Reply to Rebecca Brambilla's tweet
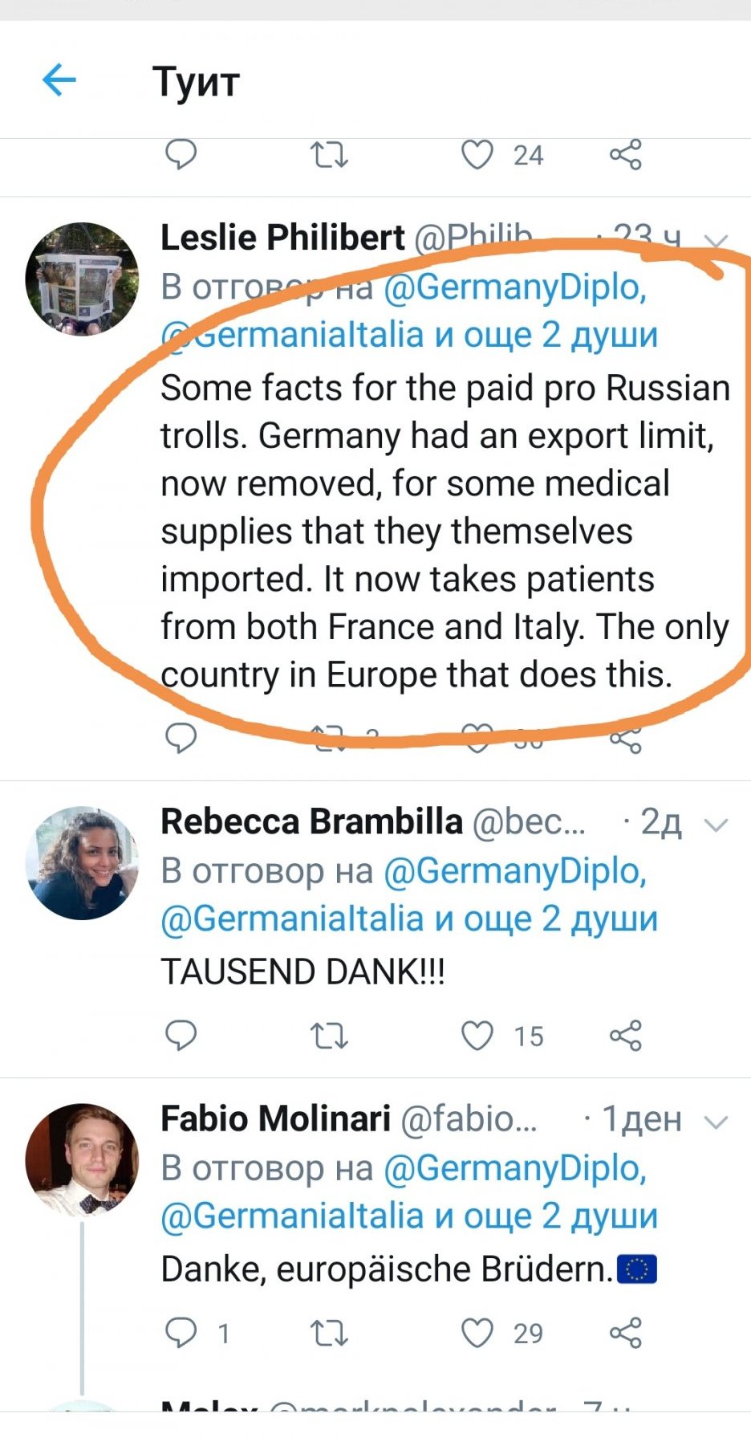751x1442 pixels. [181, 1036]
